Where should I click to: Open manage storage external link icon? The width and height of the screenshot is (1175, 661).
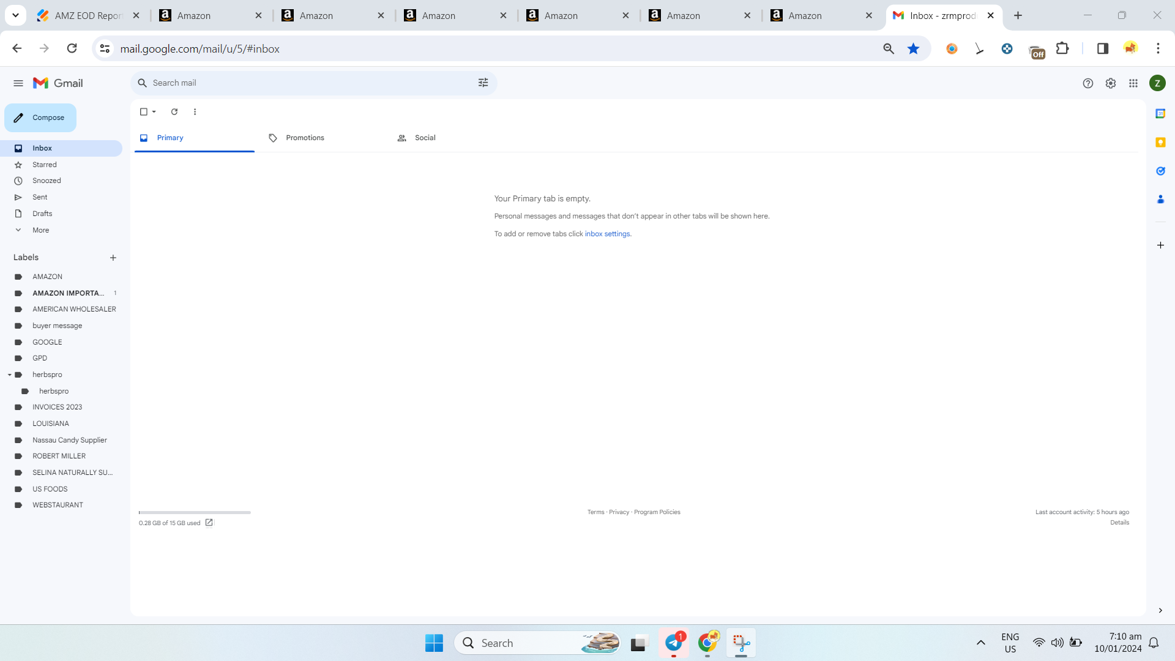[x=209, y=523]
